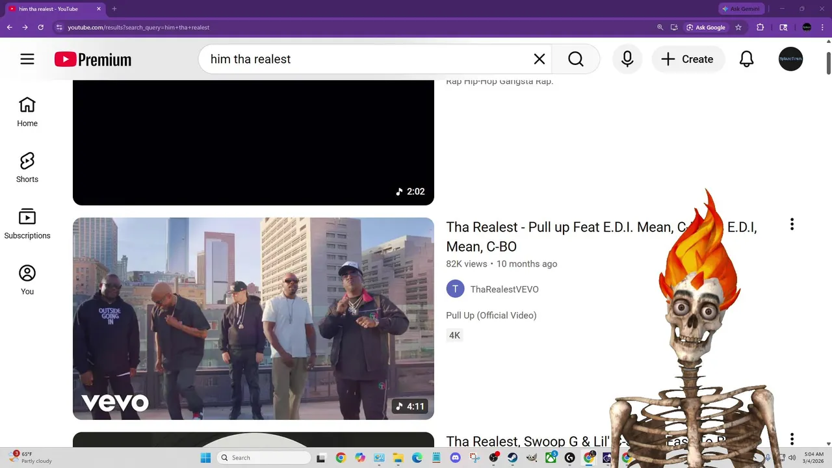The width and height of the screenshot is (832, 468).
Task: Open more actions for the Pull up video
Action: pyautogui.click(x=792, y=224)
